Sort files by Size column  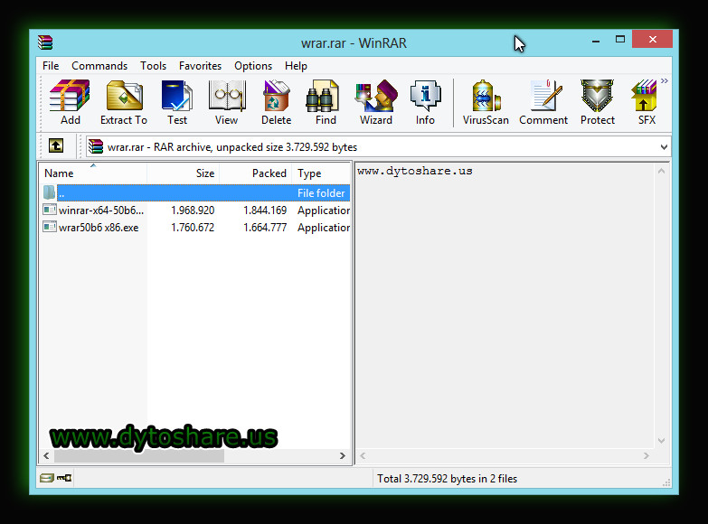tap(184, 173)
